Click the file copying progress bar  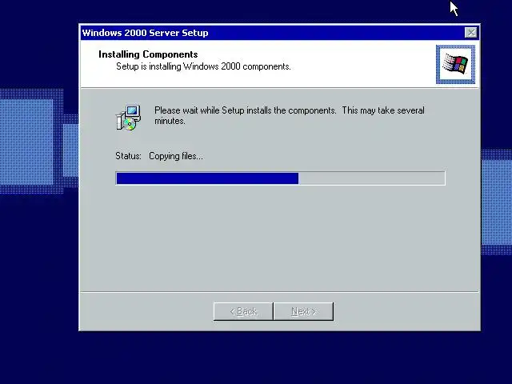coord(280,178)
